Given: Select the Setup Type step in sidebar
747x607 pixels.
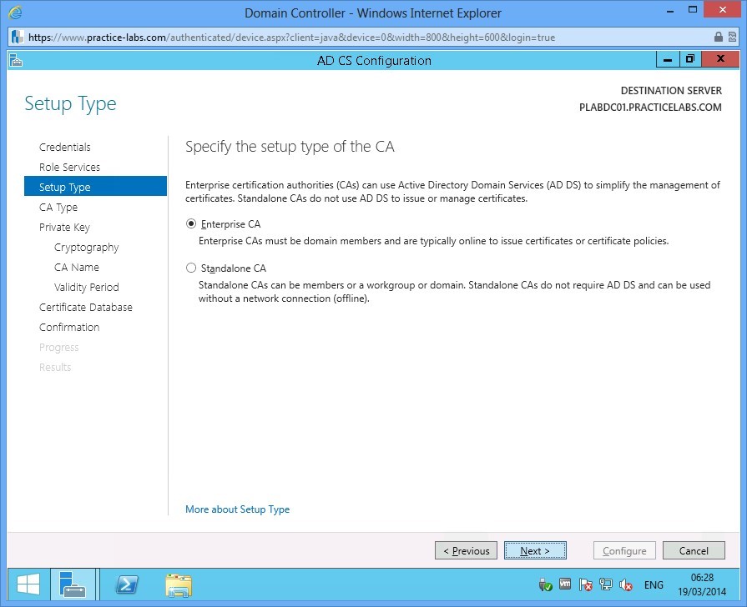Looking at the screenshot, I should (65, 187).
